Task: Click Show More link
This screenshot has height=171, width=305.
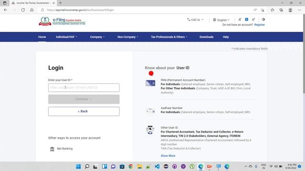Action: pos(168,156)
